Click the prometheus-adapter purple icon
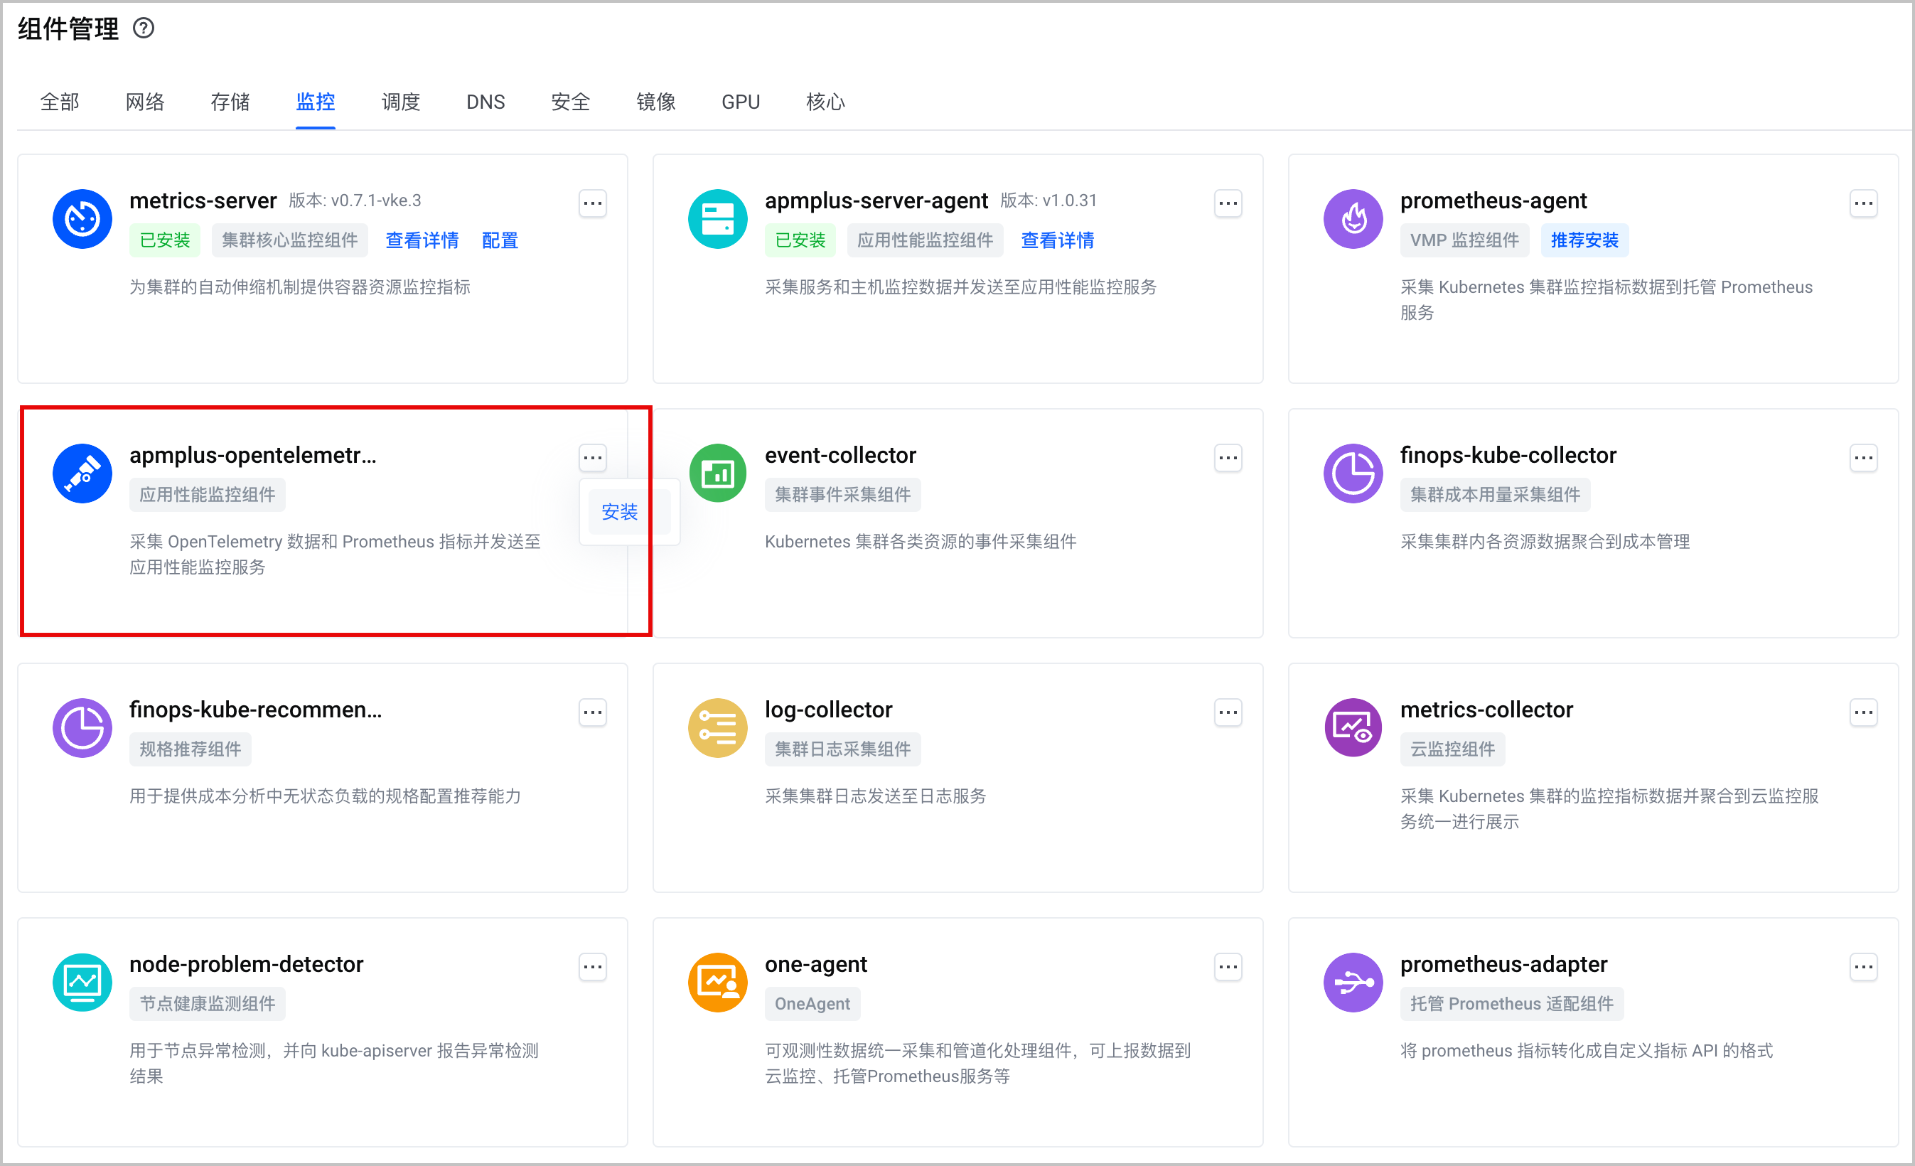Viewport: 1915px width, 1166px height. (1353, 983)
